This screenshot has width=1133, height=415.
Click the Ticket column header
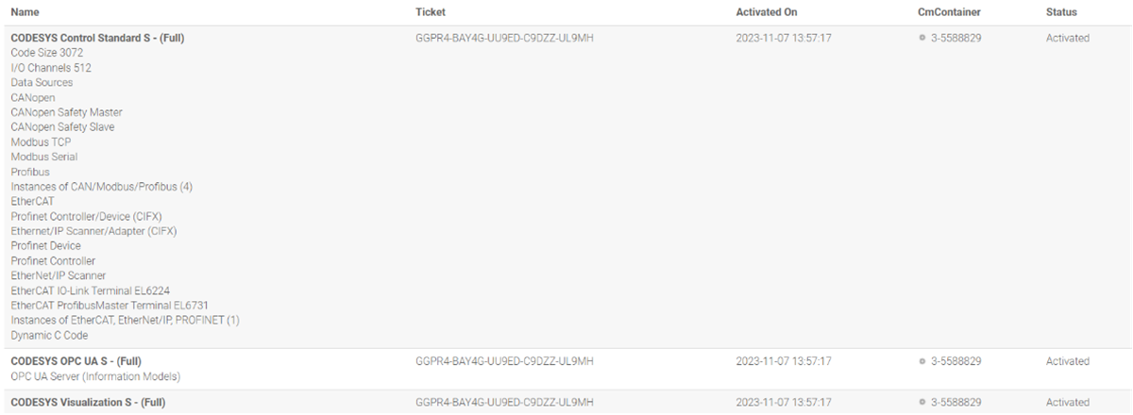pyautogui.click(x=430, y=12)
